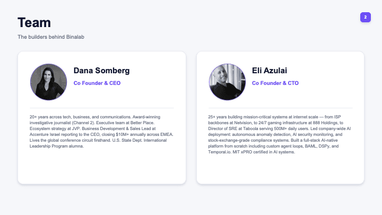Image resolution: width=382 pixels, height=215 pixels.
Task: Click 'Accenture Israel' in Dana's bio
Action: [x=41, y=134]
